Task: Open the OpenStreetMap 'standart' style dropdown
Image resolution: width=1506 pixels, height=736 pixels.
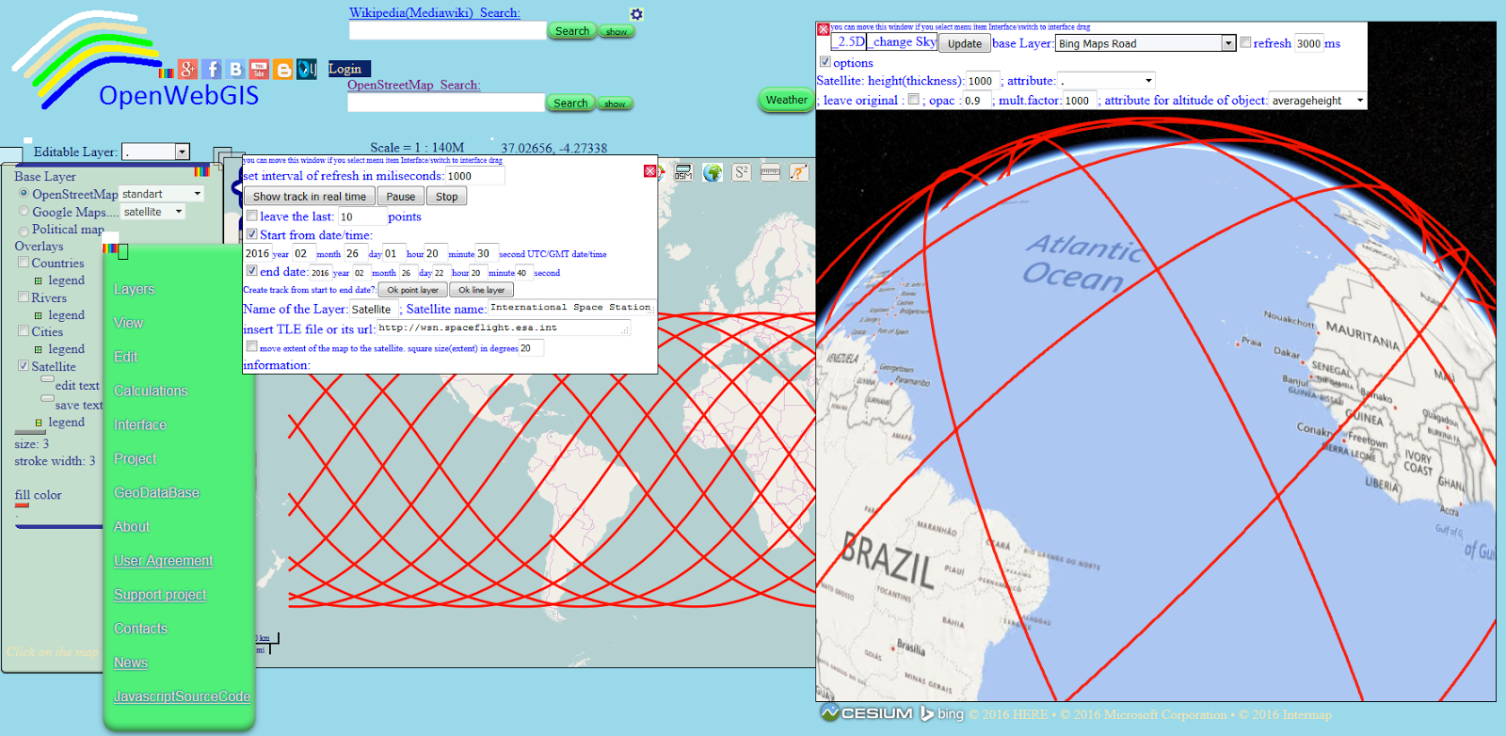Action: tap(162, 194)
